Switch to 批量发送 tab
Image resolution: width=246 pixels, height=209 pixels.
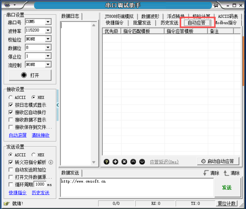click(142, 23)
